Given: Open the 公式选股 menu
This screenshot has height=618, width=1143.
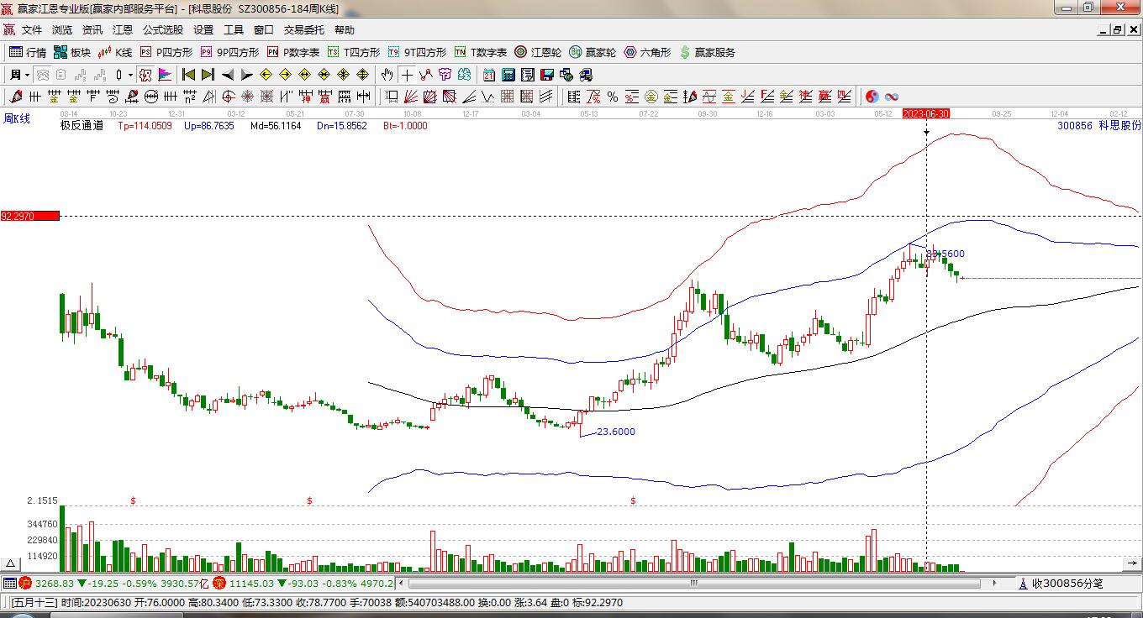Looking at the screenshot, I should (x=162, y=30).
